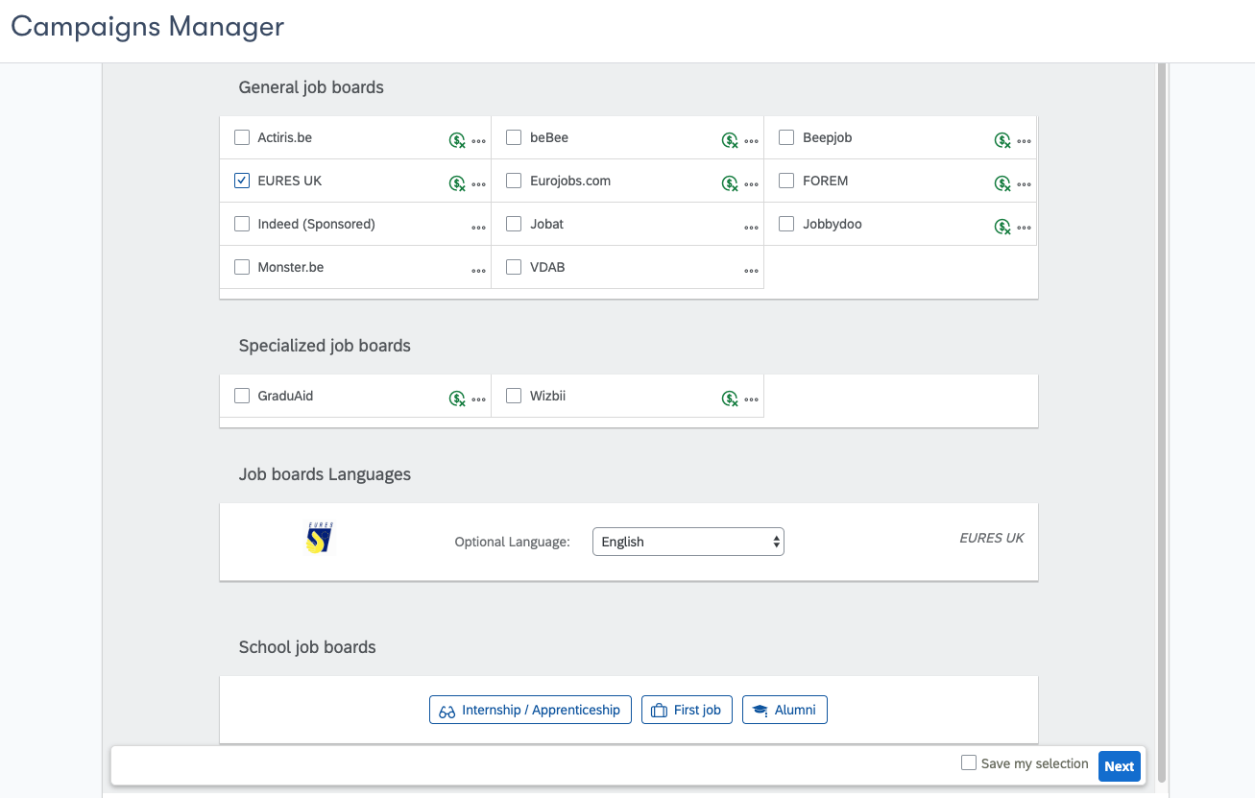Click the pricing icon next to Wizbii
Viewport: 1255px width, 798px height.
coord(730,399)
